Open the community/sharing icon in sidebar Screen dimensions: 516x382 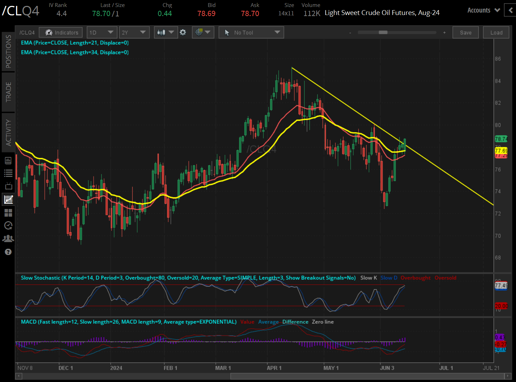8,239
